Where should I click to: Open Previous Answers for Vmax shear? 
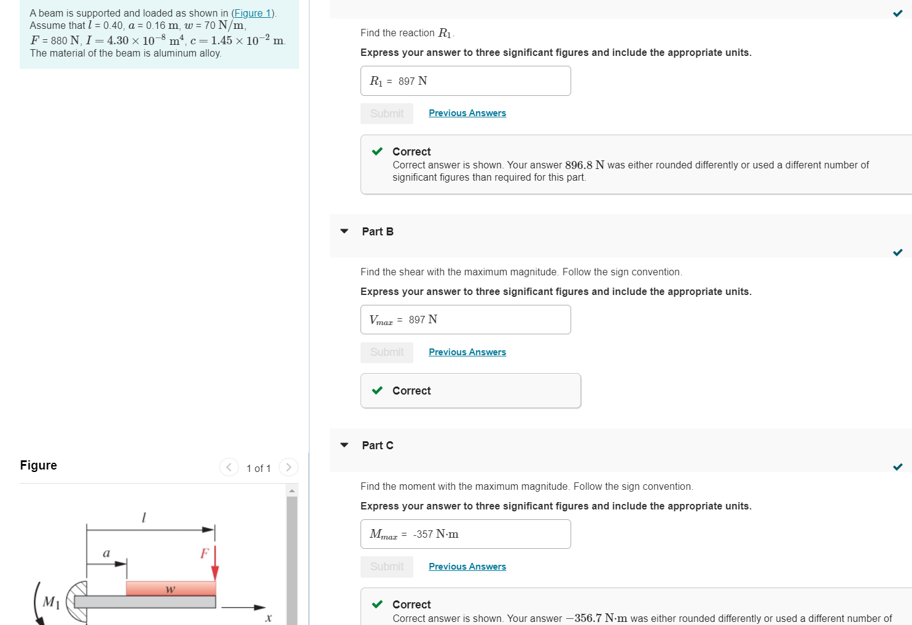pos(467,352)
